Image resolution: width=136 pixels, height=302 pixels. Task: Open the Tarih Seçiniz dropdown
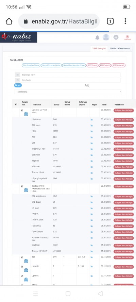68,92
